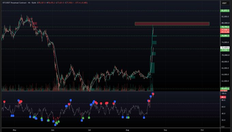
Task: Click the Bybit exchange label in legend
Action: pyautogui.click(x=34, y=3)
